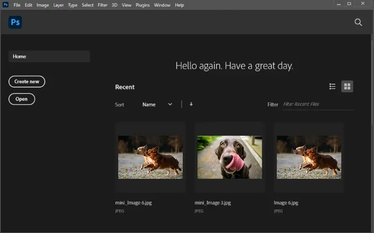
Task: Open mini_Image 6.jpg thumbnail
Action: tap(151, 157)
